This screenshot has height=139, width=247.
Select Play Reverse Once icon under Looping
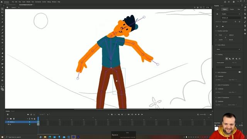(x=236, y=59)
